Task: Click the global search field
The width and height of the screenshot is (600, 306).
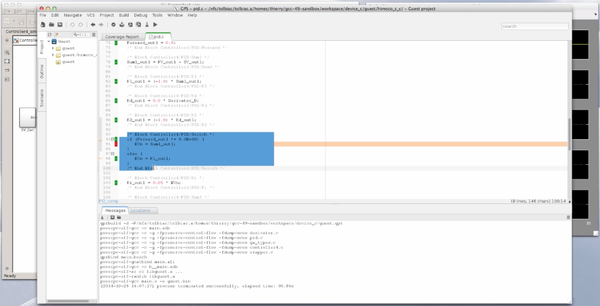Action: [535, 26]
